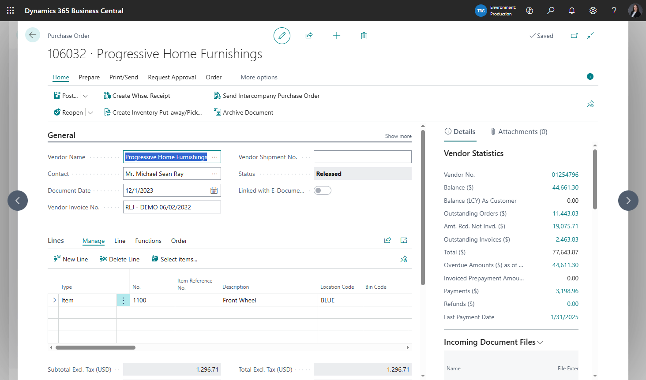Click Select items...

click(x=174, y=259)
